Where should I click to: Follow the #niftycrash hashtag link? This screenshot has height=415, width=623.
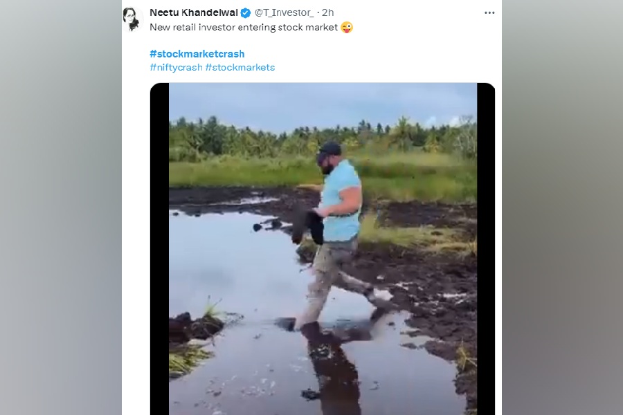(x=176, y=67)
